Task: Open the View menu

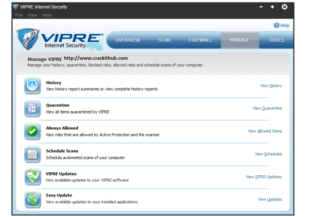Action: tap(33, 15)
